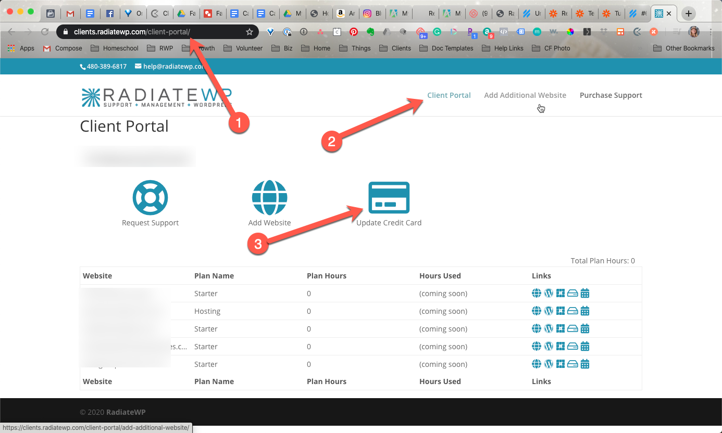Open the Home bookmarks folder

pos(316,48)
